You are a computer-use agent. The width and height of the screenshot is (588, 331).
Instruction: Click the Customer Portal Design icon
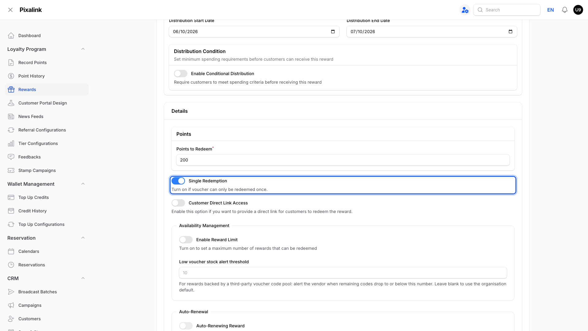click(11, 103)
